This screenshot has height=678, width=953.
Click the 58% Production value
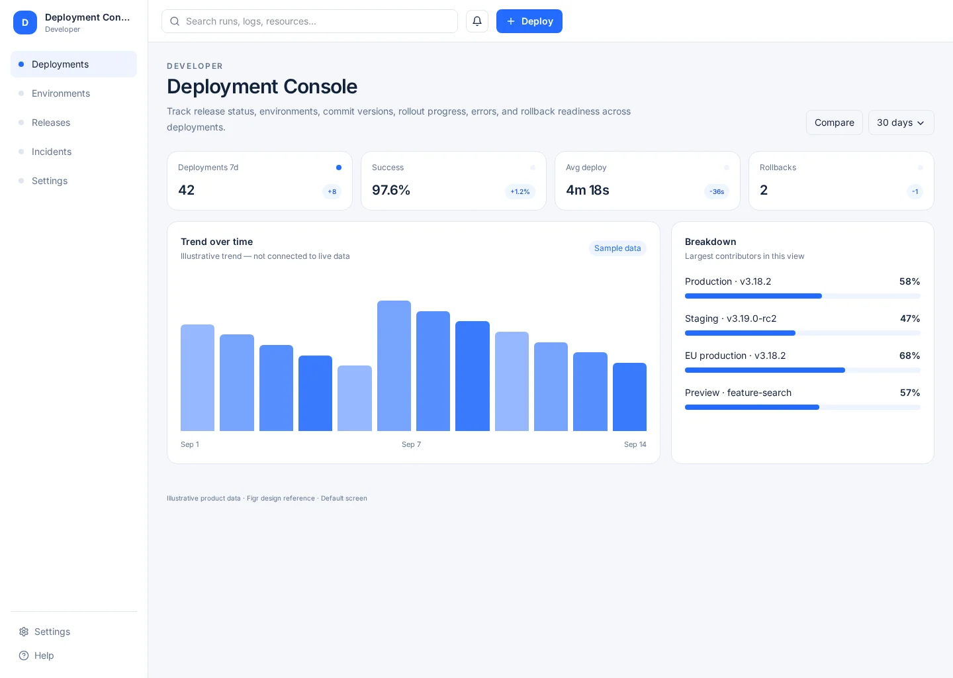pyautogui.click(x=909, y=281)
